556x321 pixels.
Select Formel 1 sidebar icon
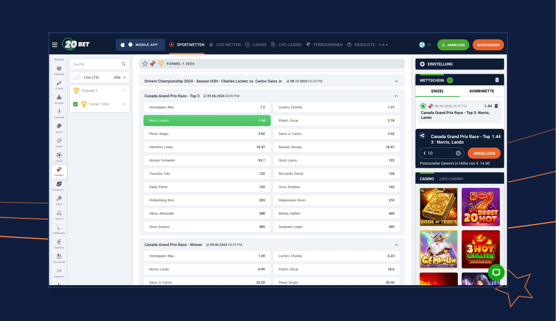[x=59, y=172]
